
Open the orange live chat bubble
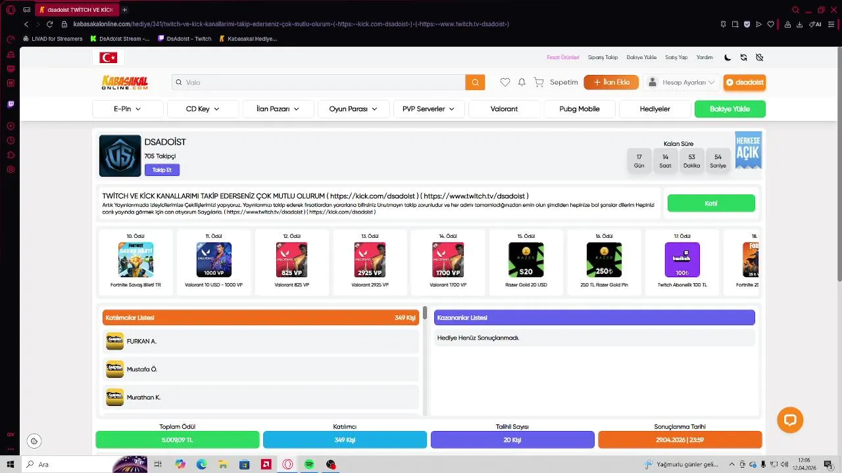790,420
